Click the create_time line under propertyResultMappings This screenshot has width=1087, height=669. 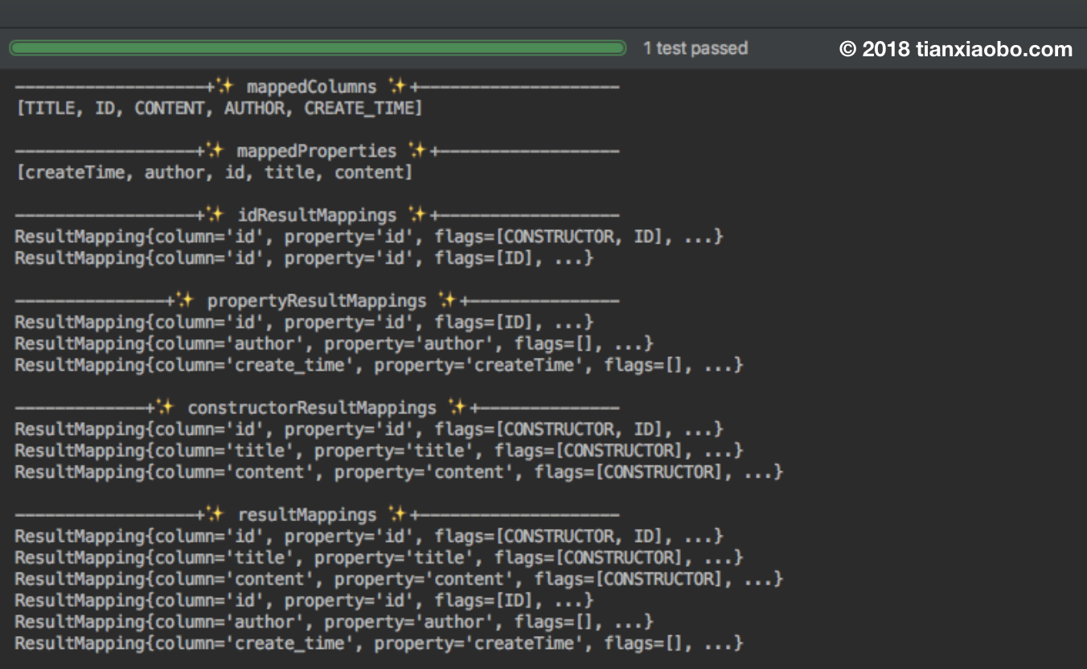(379, 365)
